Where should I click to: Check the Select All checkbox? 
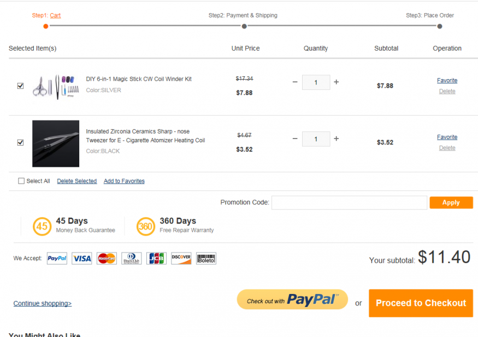pyautogui.click(x=21, y=181)
